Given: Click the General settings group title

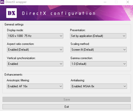Looking at the screenshot, I should coord(14,24).
